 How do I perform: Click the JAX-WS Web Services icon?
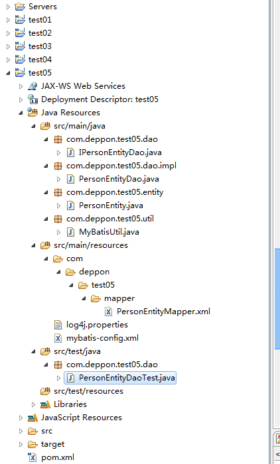tap(33, 86)
